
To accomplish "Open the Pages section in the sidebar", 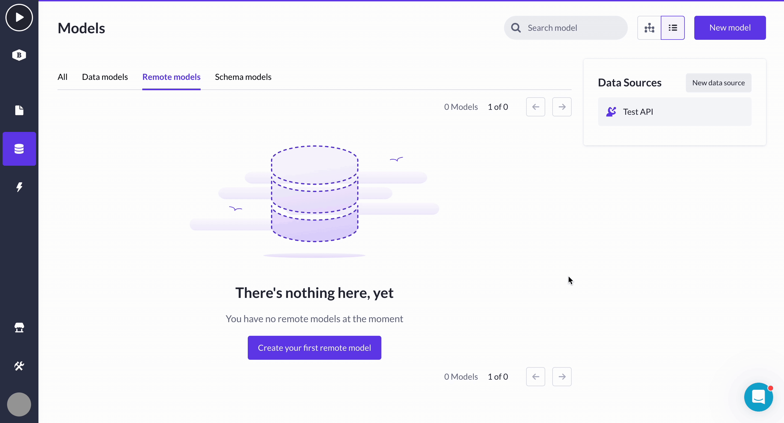I will pos(19,110).
